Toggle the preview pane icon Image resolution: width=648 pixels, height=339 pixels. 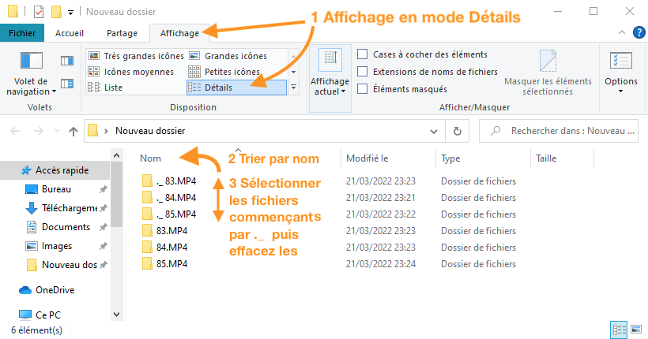(x=67, y=61)
